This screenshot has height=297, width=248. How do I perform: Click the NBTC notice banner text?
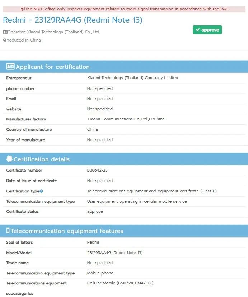point(126,9)
